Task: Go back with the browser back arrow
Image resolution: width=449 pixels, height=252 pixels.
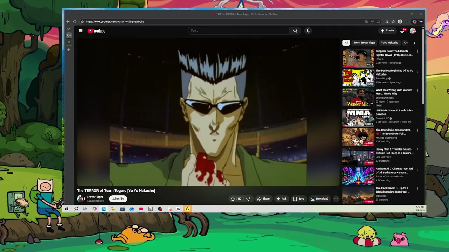Action: 68,22
